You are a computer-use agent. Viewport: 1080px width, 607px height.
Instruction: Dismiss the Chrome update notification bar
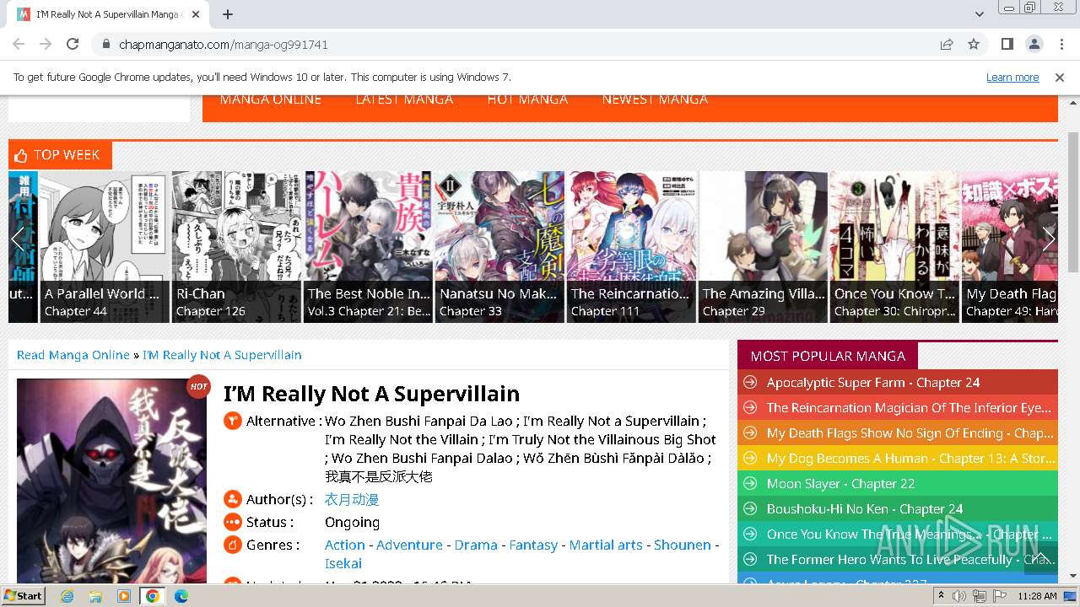point(1060,77)
